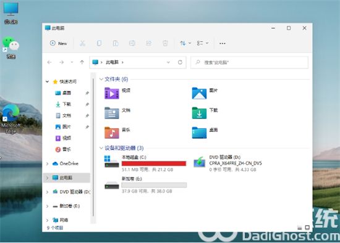Click the Cut scissors icon

pyautogui.click(x=82, y=43)
